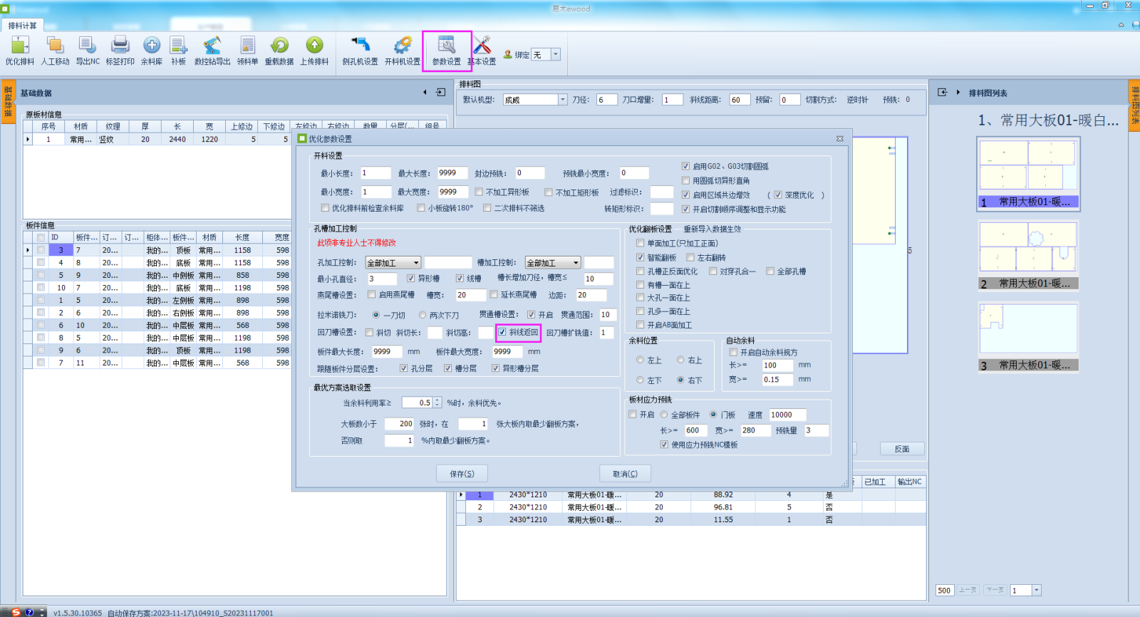Click the arrow icon before 排料图列表 title
Image resolution: width=1140 pixels, height=617 pixels.
(x=958, y=92)
